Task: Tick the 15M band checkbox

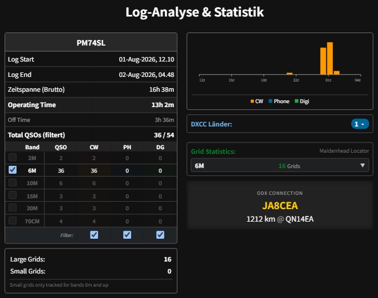Action: point(13,195)
